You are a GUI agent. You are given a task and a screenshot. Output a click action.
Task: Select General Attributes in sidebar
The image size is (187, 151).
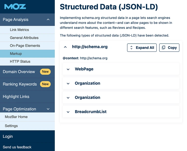click(24, 38)
